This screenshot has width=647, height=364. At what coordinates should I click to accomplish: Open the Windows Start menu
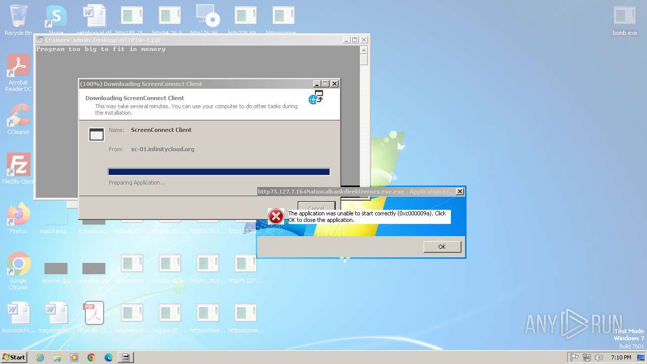(x=14, y=357)
